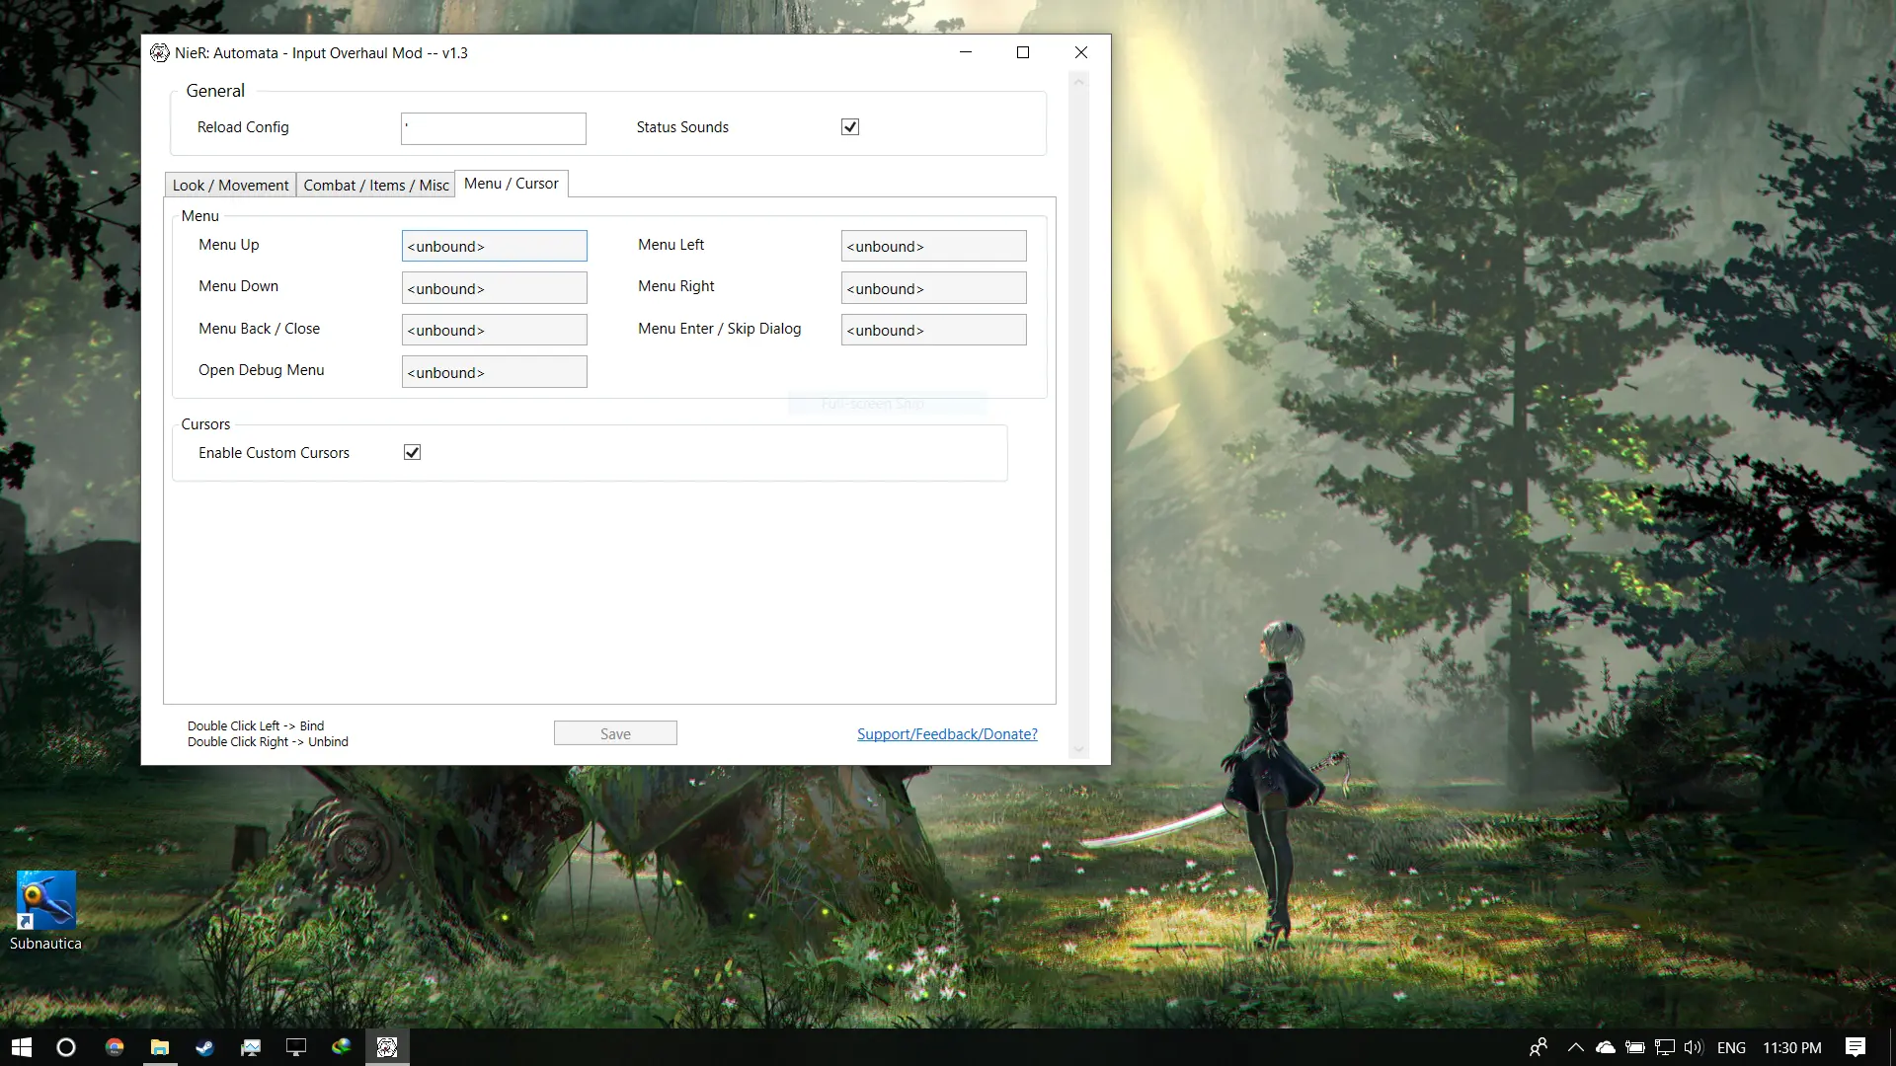Viewport: 1896px width, 1066px height.
Task: Open Cortana search circle in taskbar
Action: coord(66,1047)
